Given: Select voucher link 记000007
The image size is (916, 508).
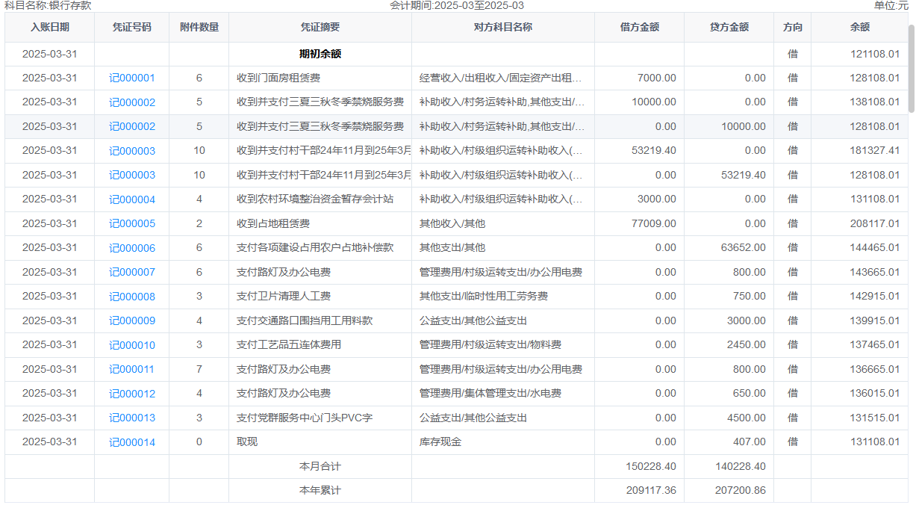Looking at the screenshot, I should coord(132,273).
